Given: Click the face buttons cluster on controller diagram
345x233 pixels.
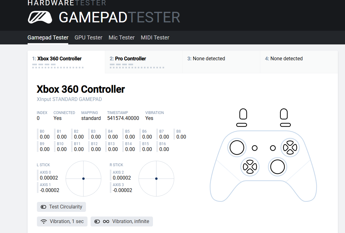Looking at the screenshot, I should [290, 148].
